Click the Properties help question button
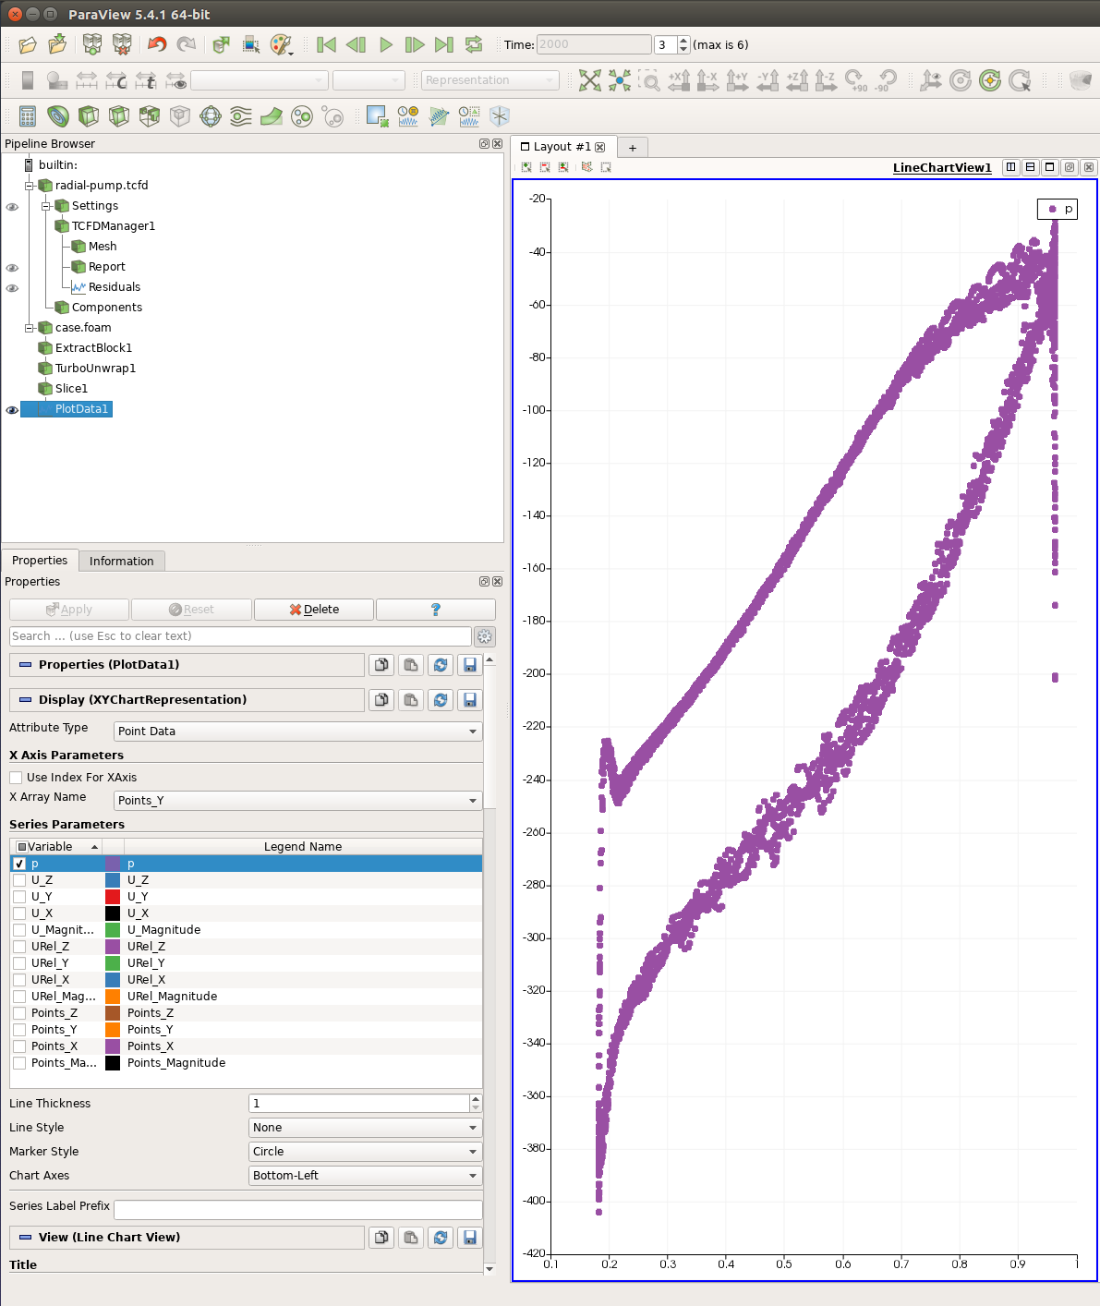Image resolution: width=1100 pixels, height=1306 pixels. pyautogui.click(x=436, y=610)
